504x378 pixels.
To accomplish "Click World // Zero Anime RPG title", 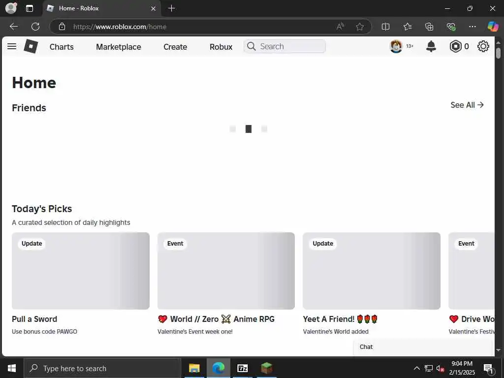I will [216, 319].
